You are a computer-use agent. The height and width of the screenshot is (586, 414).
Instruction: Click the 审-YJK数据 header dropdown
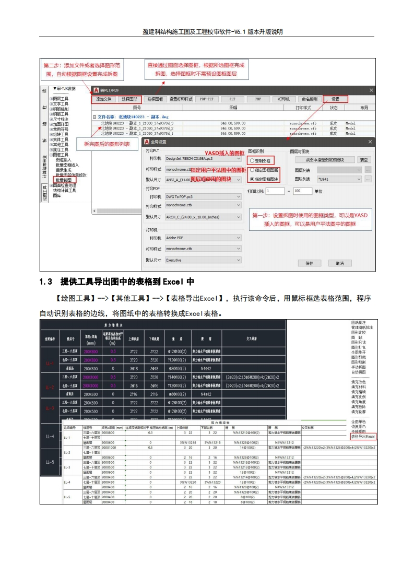(x=64, y=89)
